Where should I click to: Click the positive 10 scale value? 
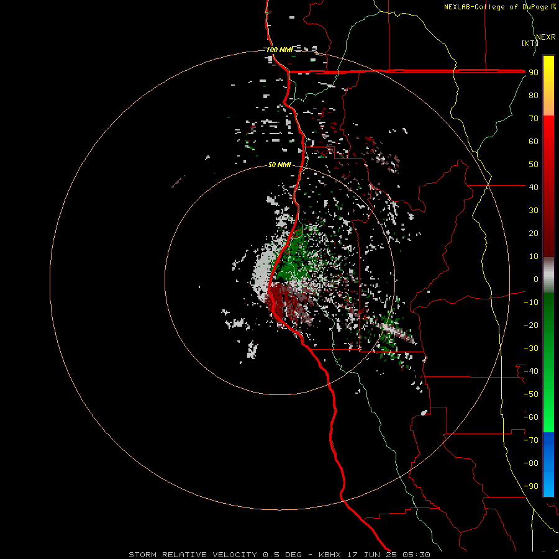[x=534, y=257]
